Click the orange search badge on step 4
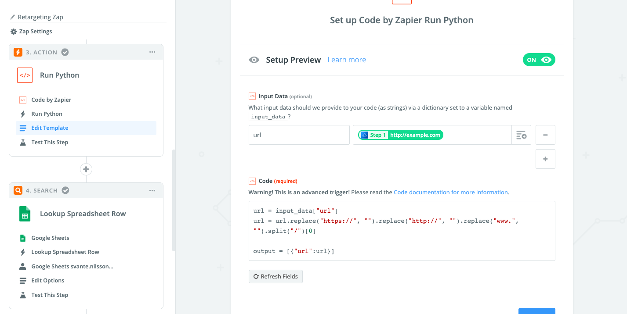This screenshot has height=314, width=627. coord(18,190)
